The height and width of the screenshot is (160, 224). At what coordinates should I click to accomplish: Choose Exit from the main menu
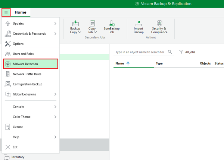tap(31, 147)
